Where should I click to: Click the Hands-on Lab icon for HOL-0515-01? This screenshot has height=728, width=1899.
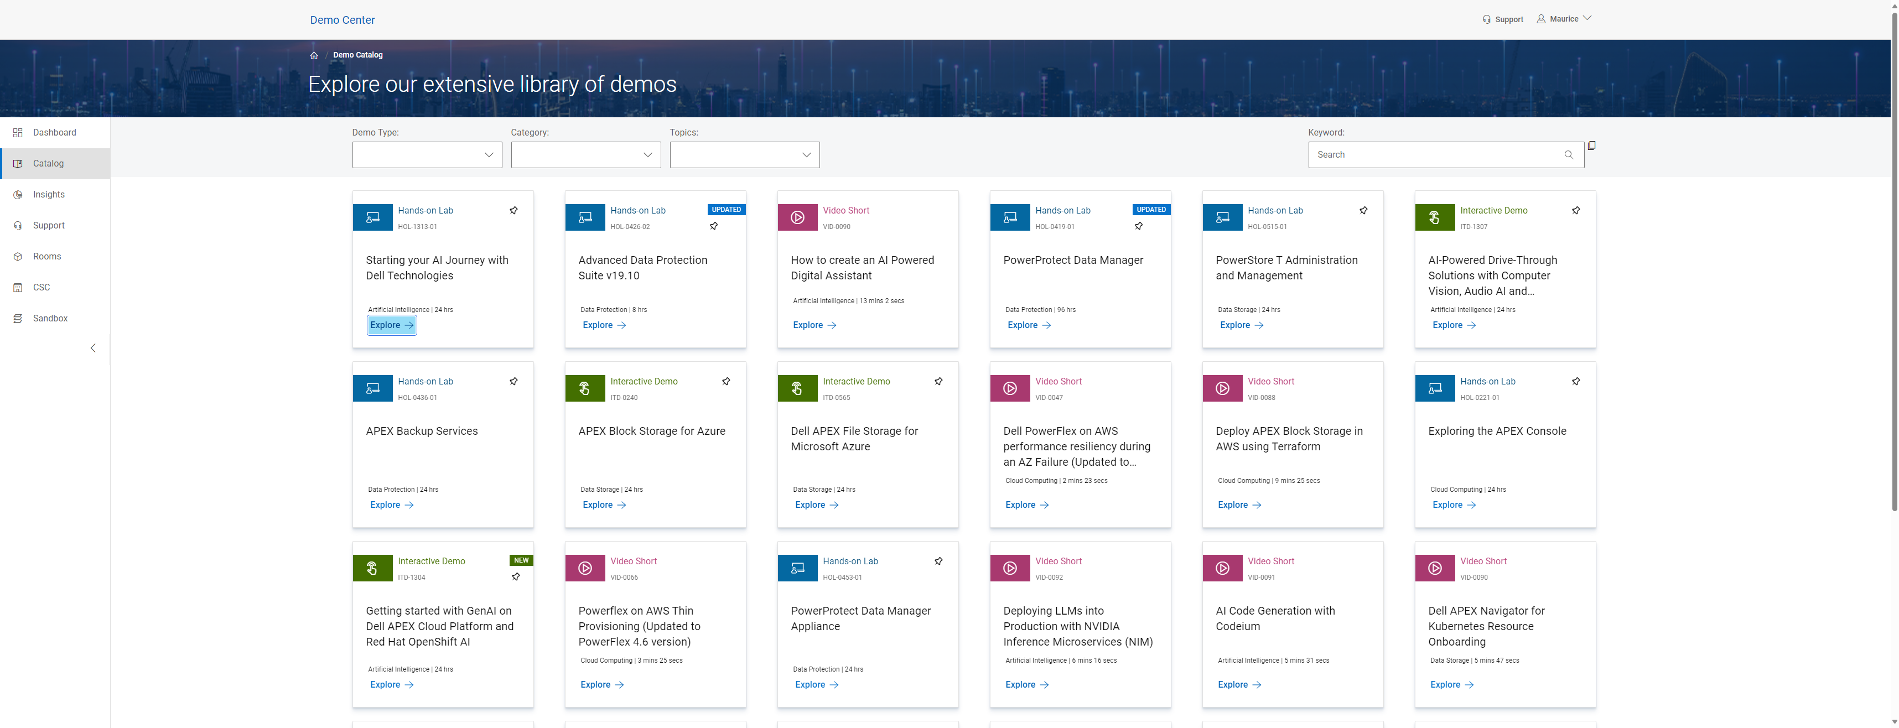[1222, 217]
